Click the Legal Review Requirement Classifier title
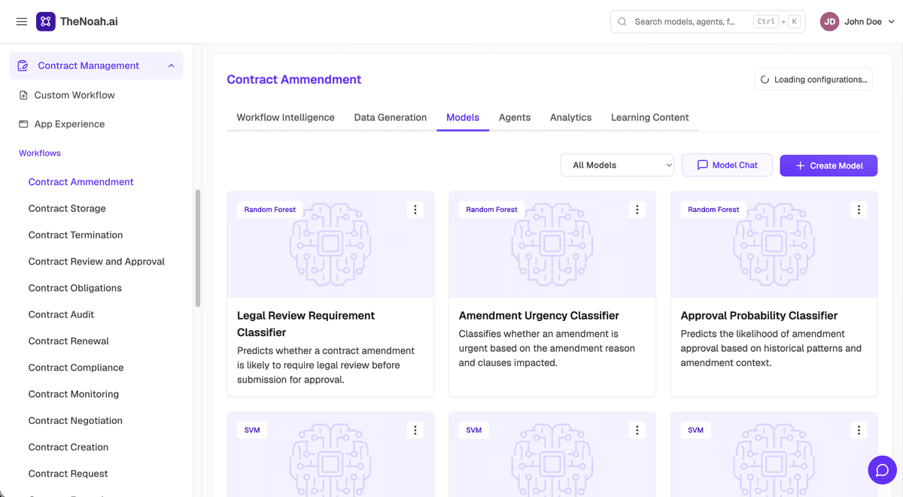Image resolution: width=903 pixels, height=497 pixels. [306, 324]
